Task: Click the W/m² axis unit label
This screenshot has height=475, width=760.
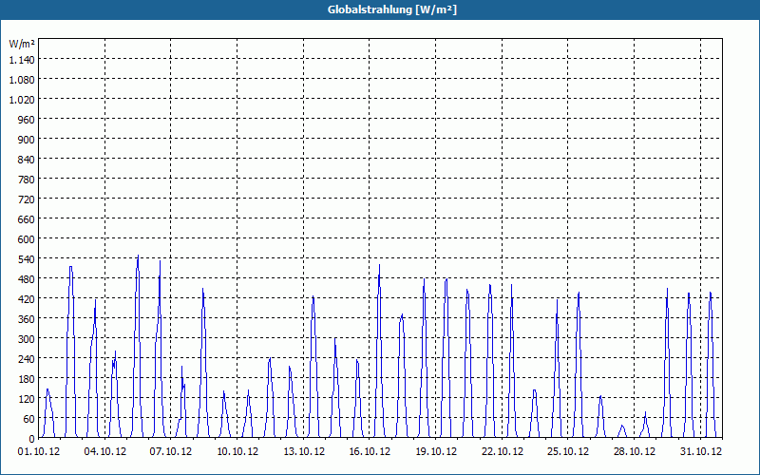Action: [x=22, y=44]
